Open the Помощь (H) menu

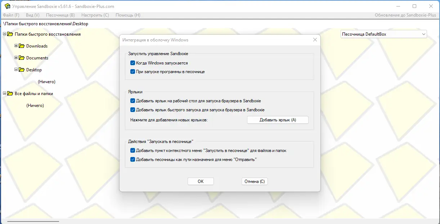[128, 15]
